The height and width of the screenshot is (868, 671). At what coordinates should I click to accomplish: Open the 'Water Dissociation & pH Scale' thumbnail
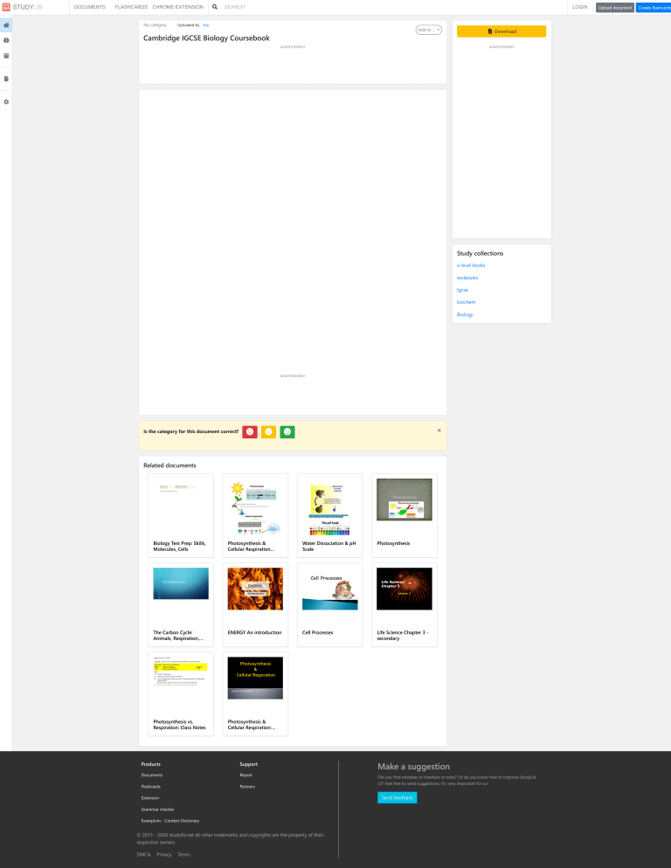coord(329,506)
